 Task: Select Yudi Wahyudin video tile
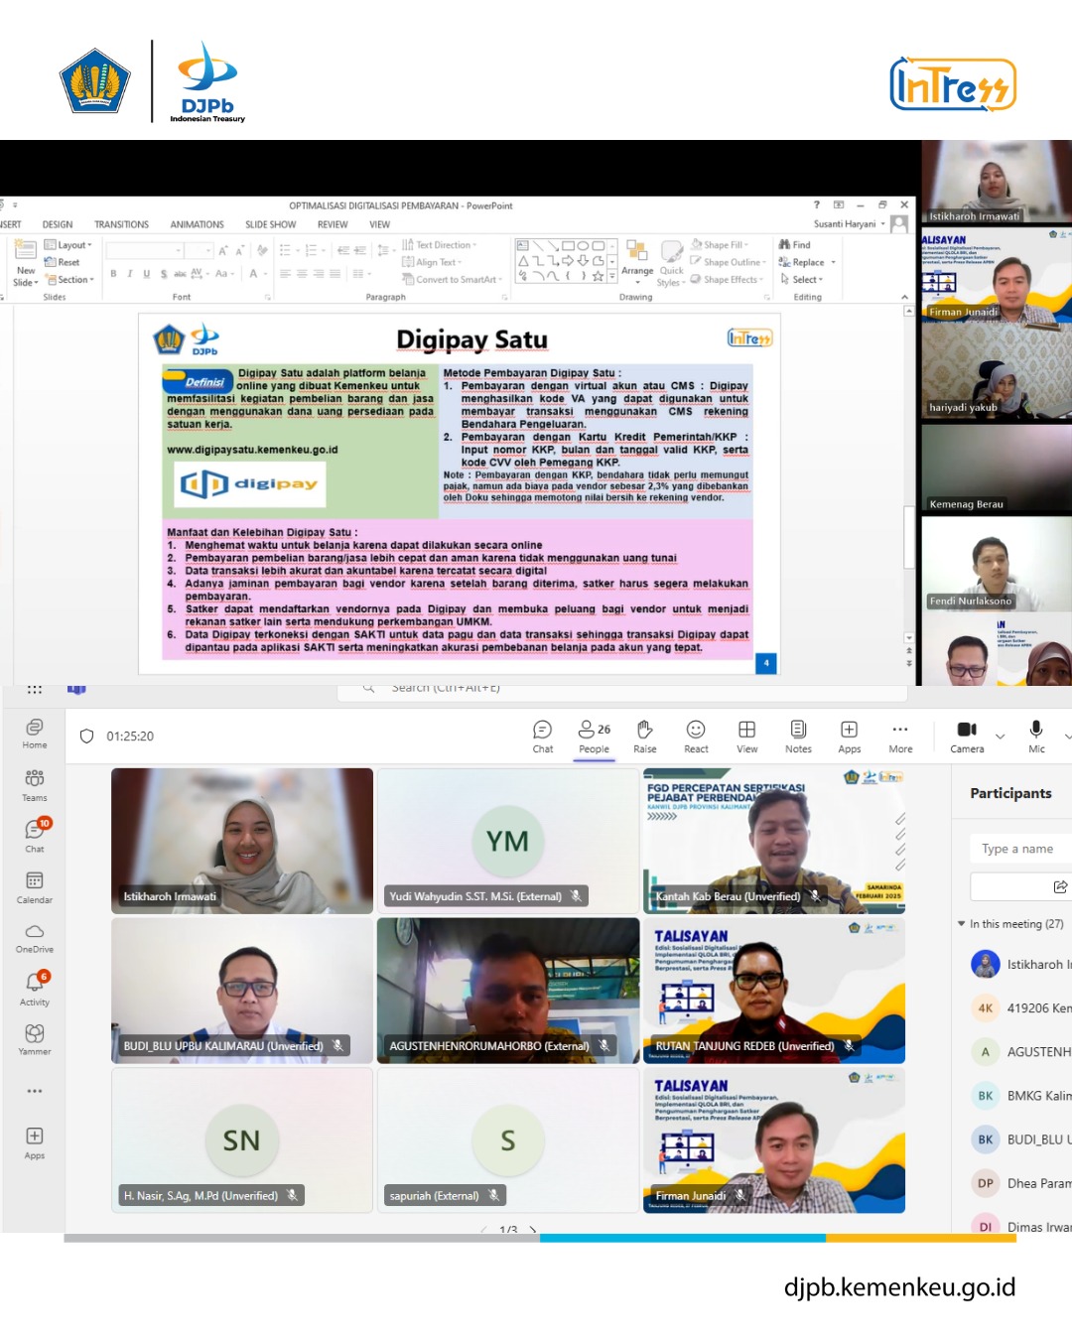click(508, 841)
